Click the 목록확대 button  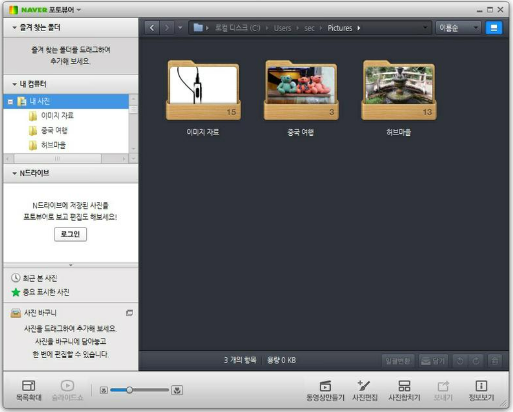[x=29, y=390]
